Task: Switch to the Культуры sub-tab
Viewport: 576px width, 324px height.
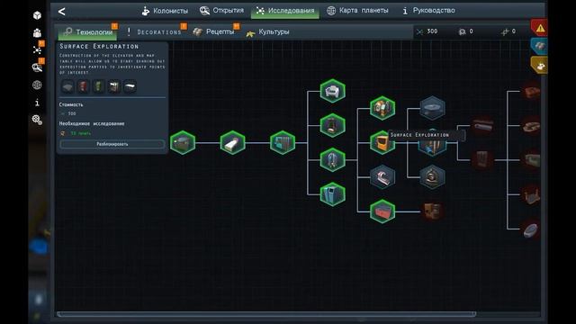Action: coord(268,32)
